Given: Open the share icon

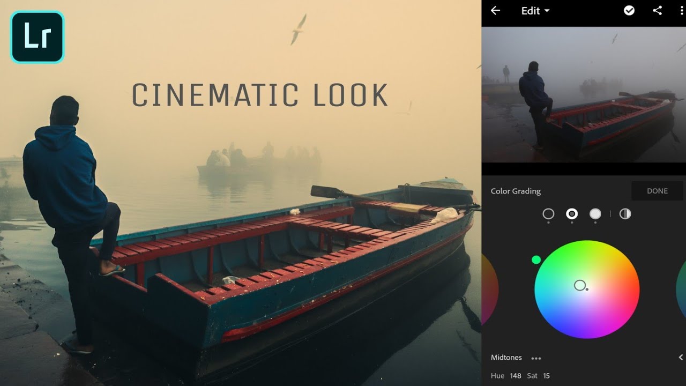Looking at the screenshot, I should tap(657, 11).
